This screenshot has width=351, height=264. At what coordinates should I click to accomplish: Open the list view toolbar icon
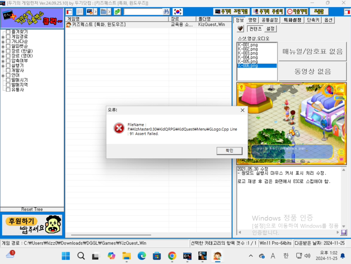(x=80, y=12)
